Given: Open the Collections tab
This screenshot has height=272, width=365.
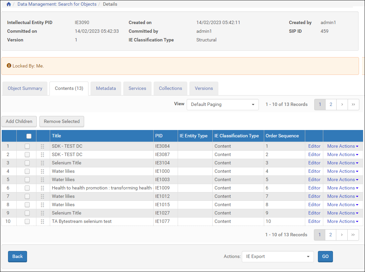Looking at the screenshot, I should 170,89.
